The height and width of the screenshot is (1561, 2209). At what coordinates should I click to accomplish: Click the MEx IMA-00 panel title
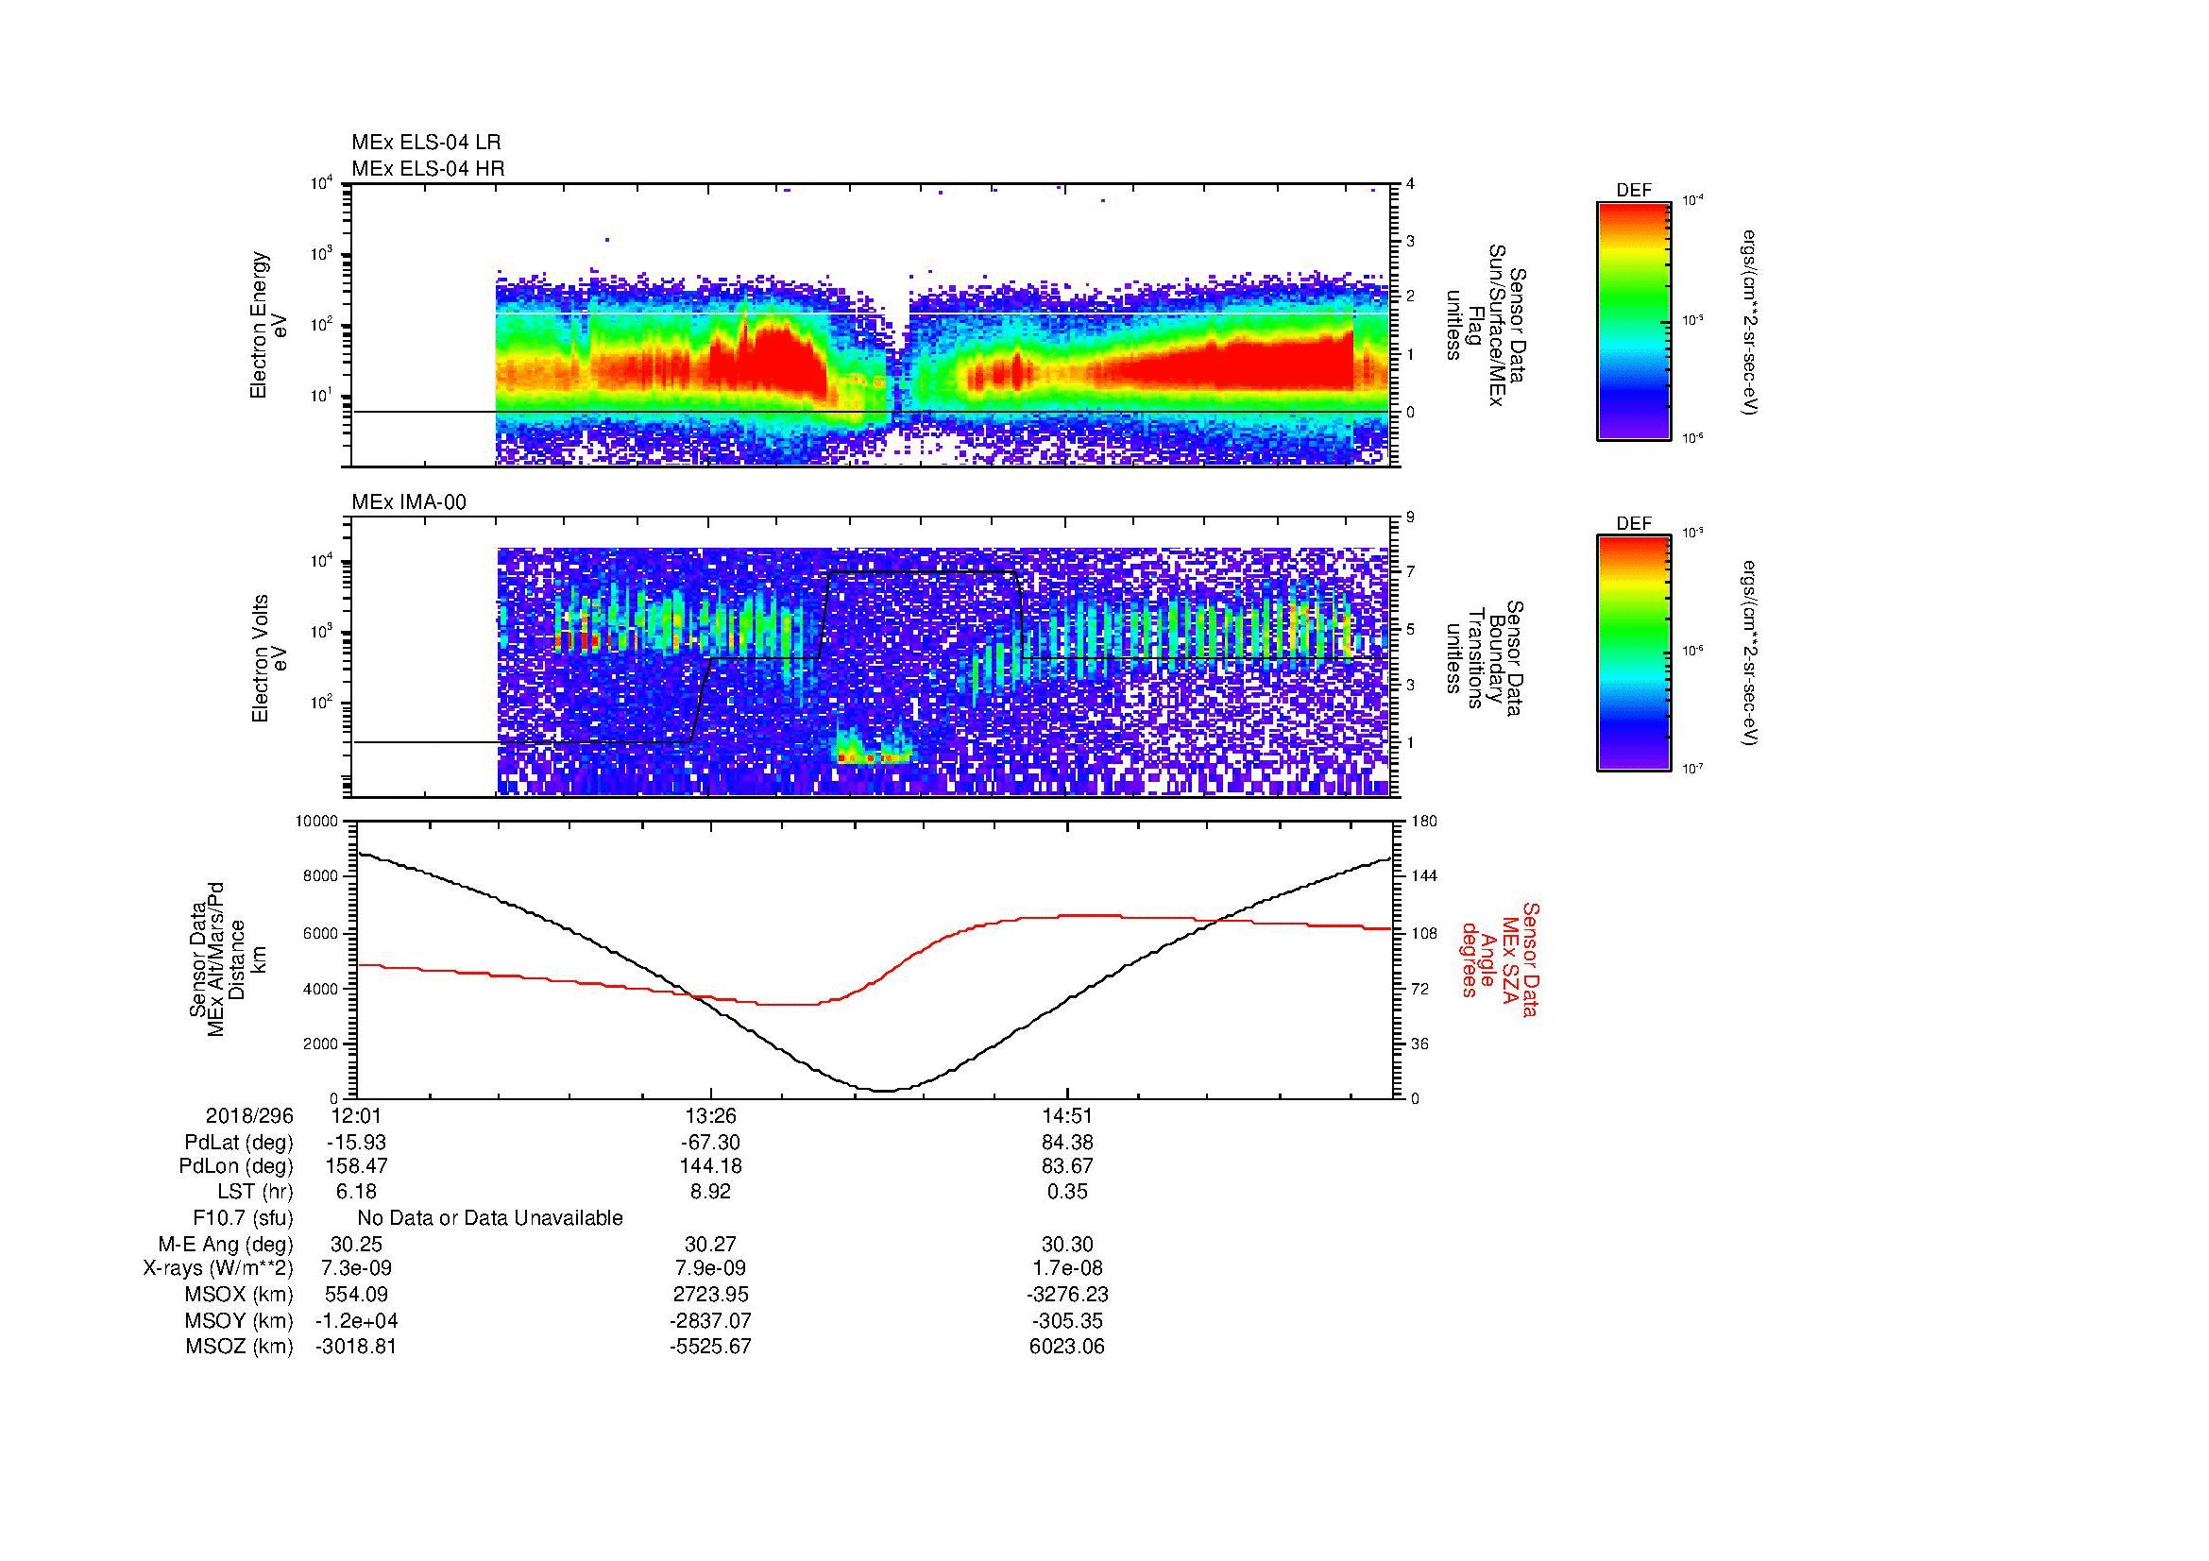[409, 502]
